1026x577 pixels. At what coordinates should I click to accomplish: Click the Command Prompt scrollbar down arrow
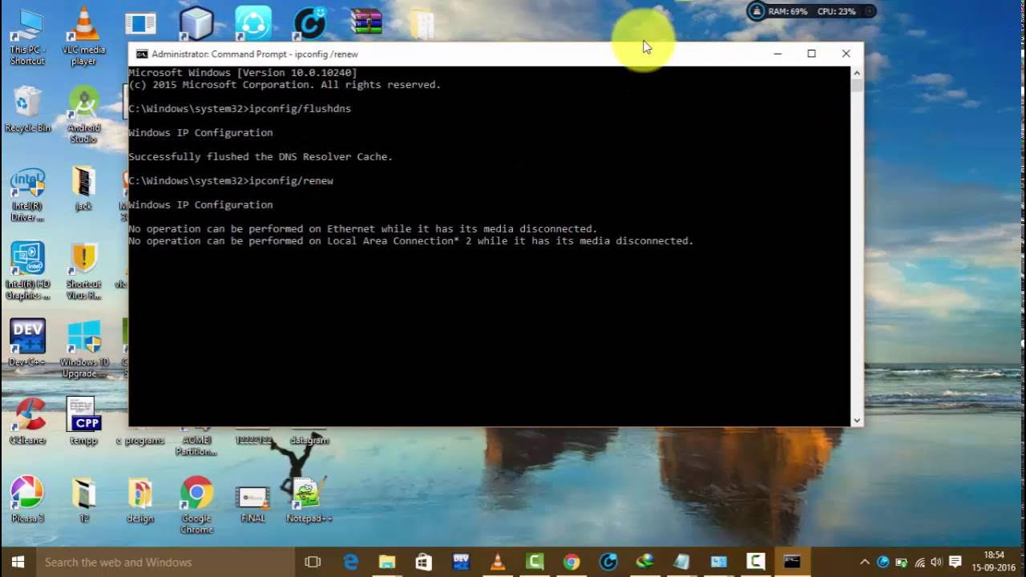(x=857, y=420)
